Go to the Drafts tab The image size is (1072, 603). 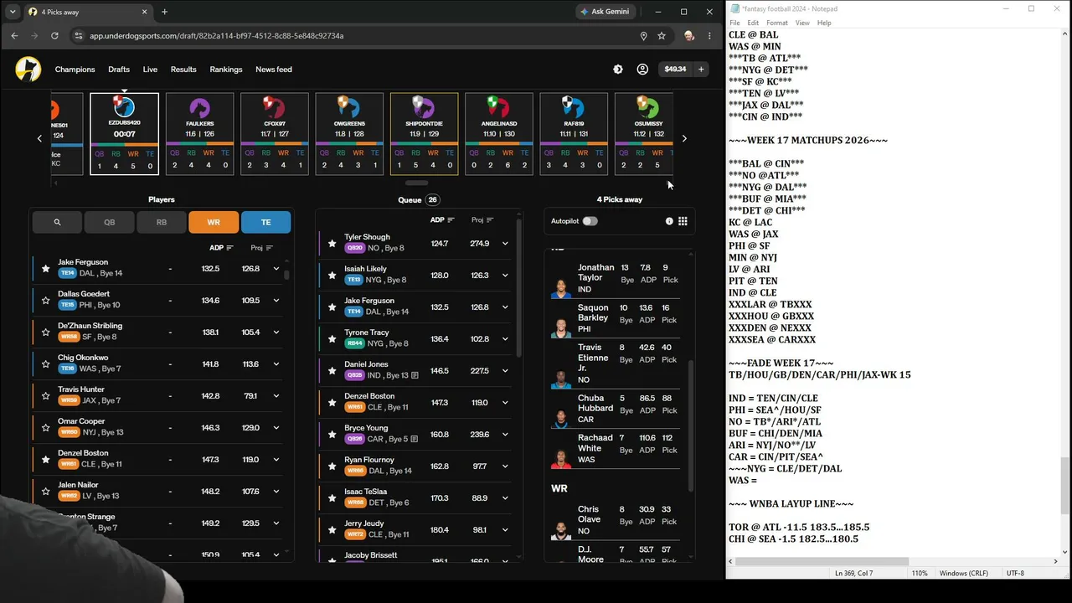click(x=119, y=70)
